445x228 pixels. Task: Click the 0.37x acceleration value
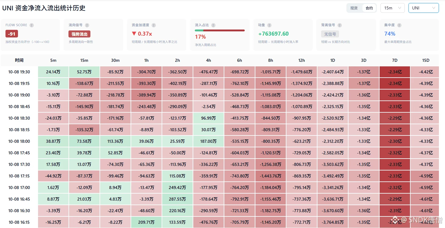[x=142, y=34]
